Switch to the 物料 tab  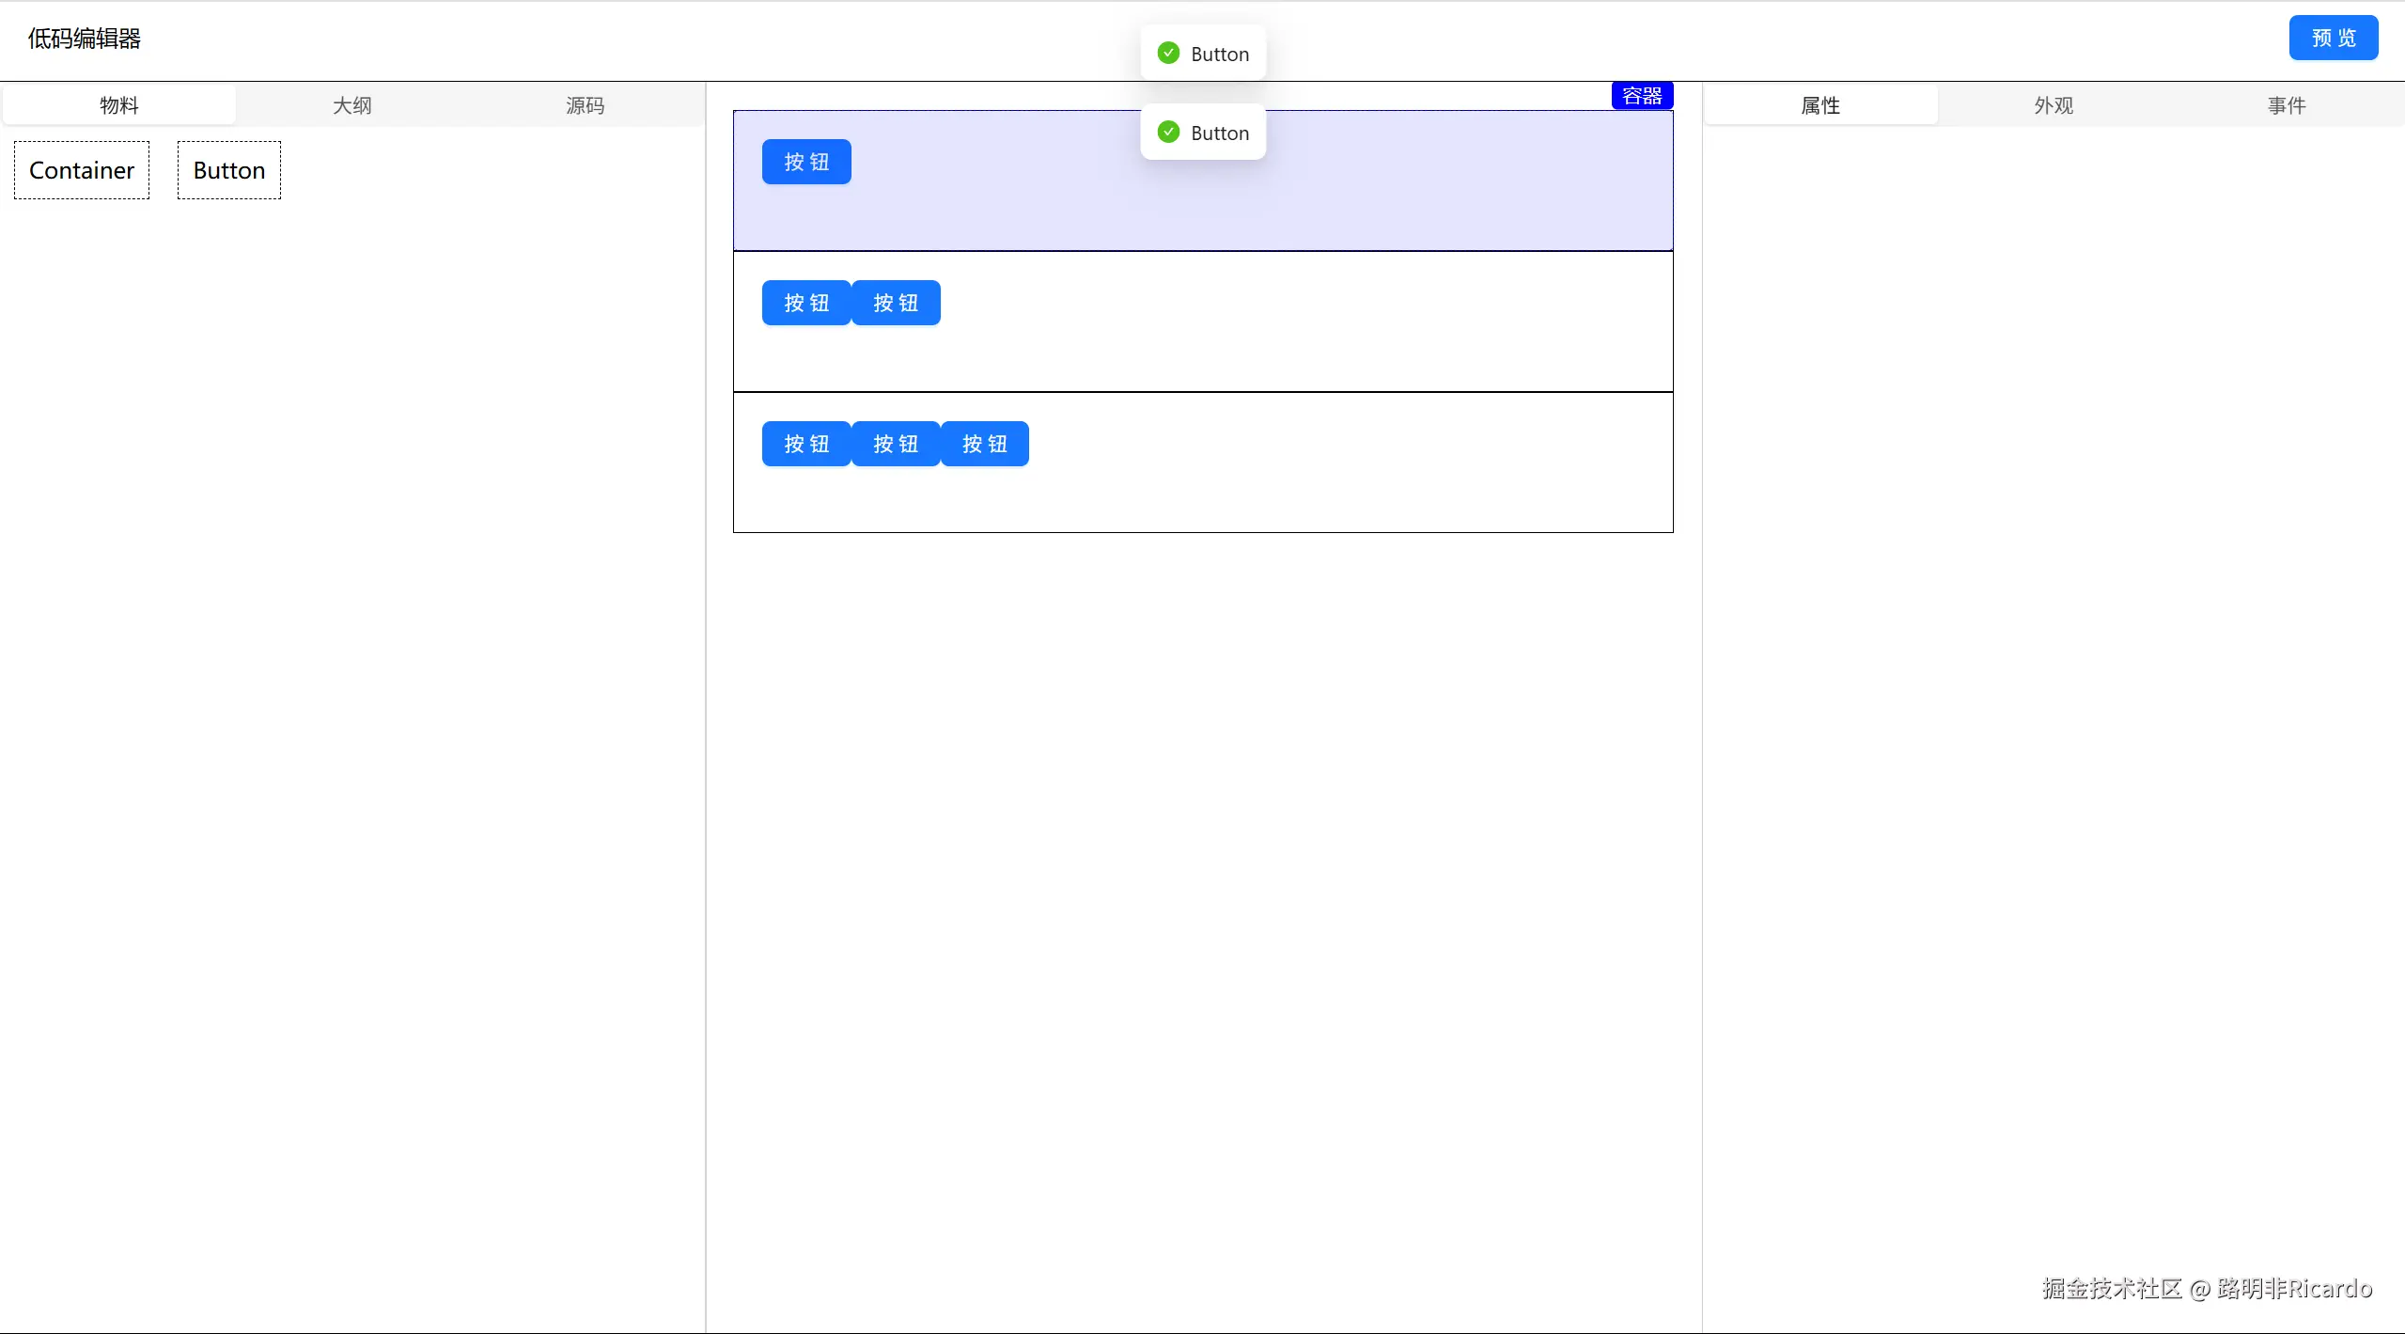[119, 105]
